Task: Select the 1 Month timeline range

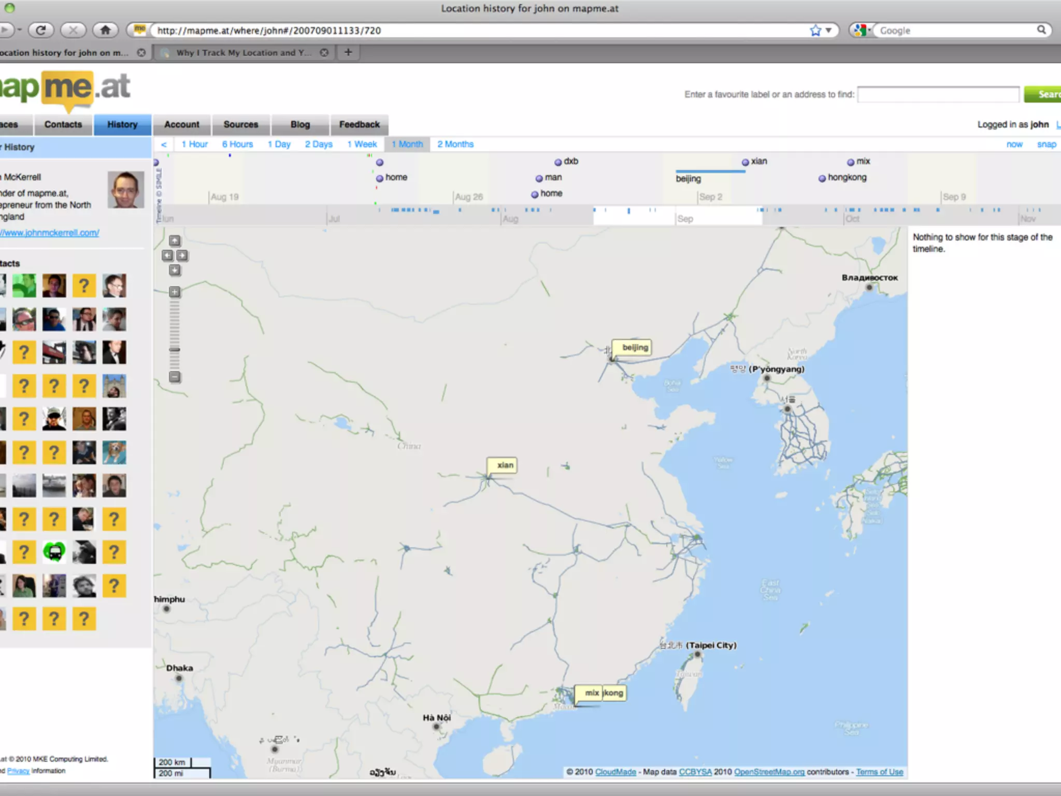Action: click(407, 144)
